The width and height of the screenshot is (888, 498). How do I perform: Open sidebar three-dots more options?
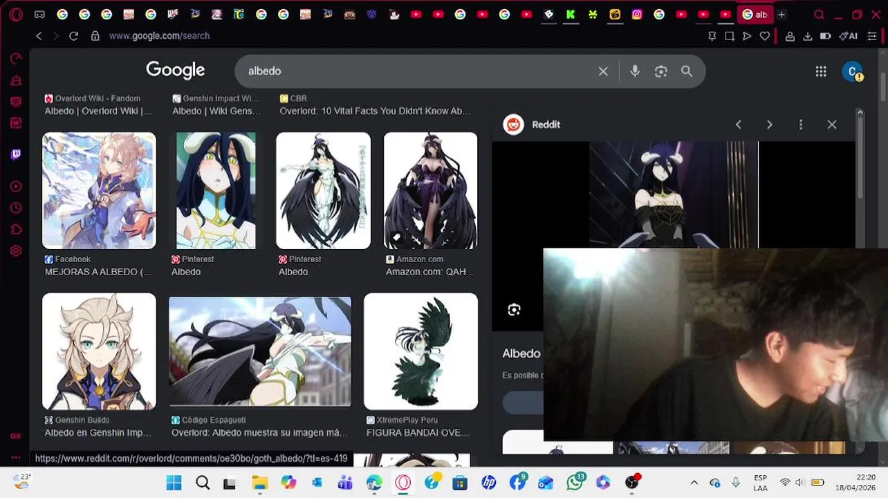click(15, 457)
